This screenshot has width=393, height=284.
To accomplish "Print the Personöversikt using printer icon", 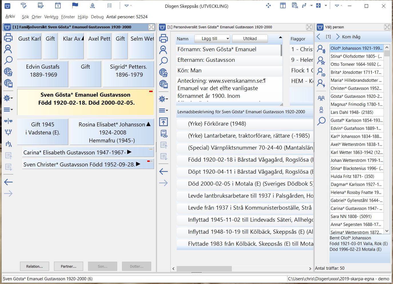I will (163, 38).
